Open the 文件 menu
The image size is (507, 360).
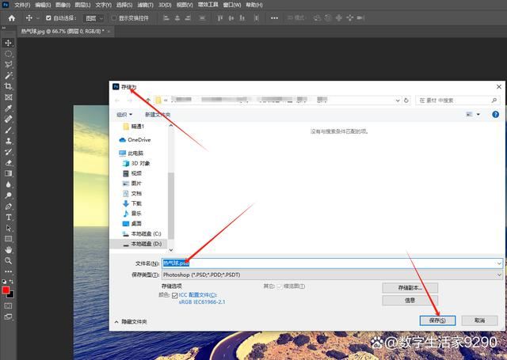click(21, 5)
